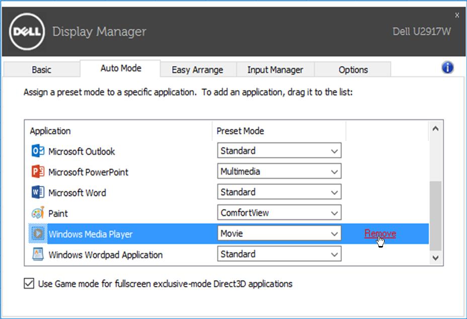Select the Microsoft Outlook row text
This screenshot has height=319, width=467.
82,151
